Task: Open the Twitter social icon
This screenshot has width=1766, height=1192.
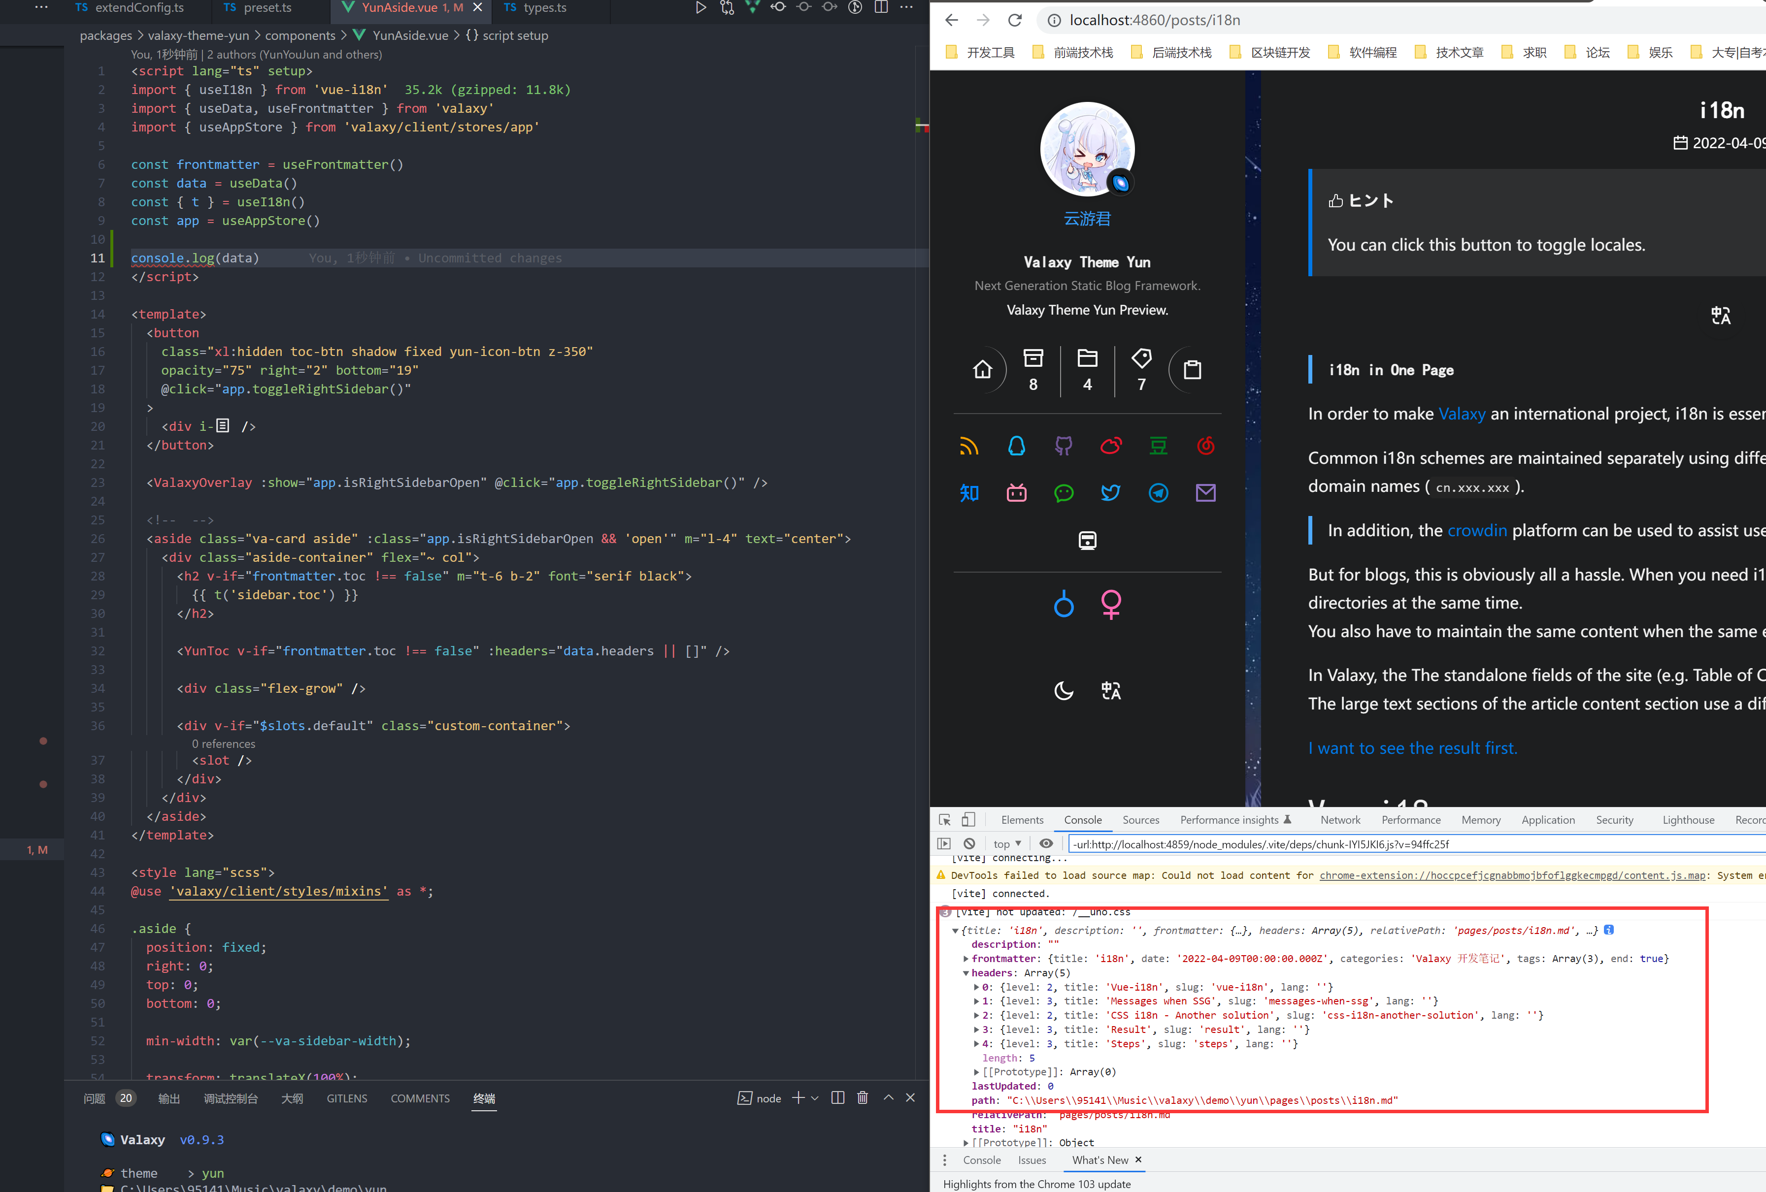Action: point(1110,493)
